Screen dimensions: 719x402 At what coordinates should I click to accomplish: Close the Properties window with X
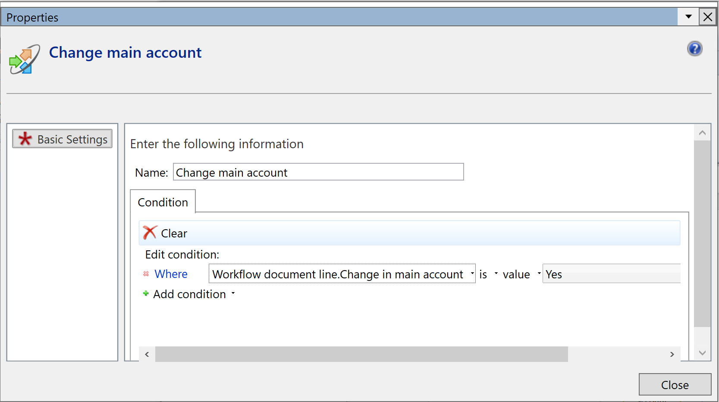coord(708,17)
